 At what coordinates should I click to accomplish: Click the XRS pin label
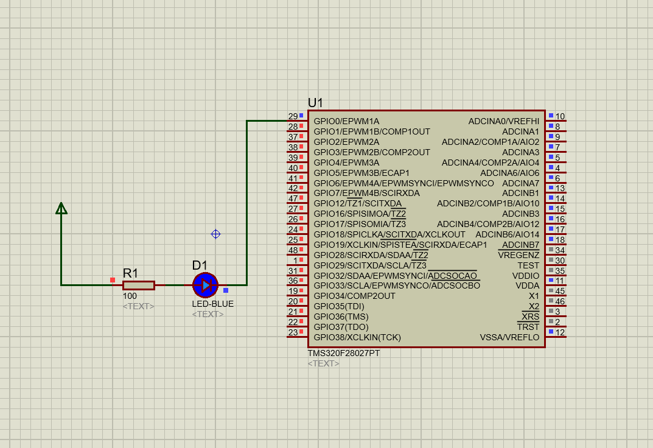(x=531, y=317)
